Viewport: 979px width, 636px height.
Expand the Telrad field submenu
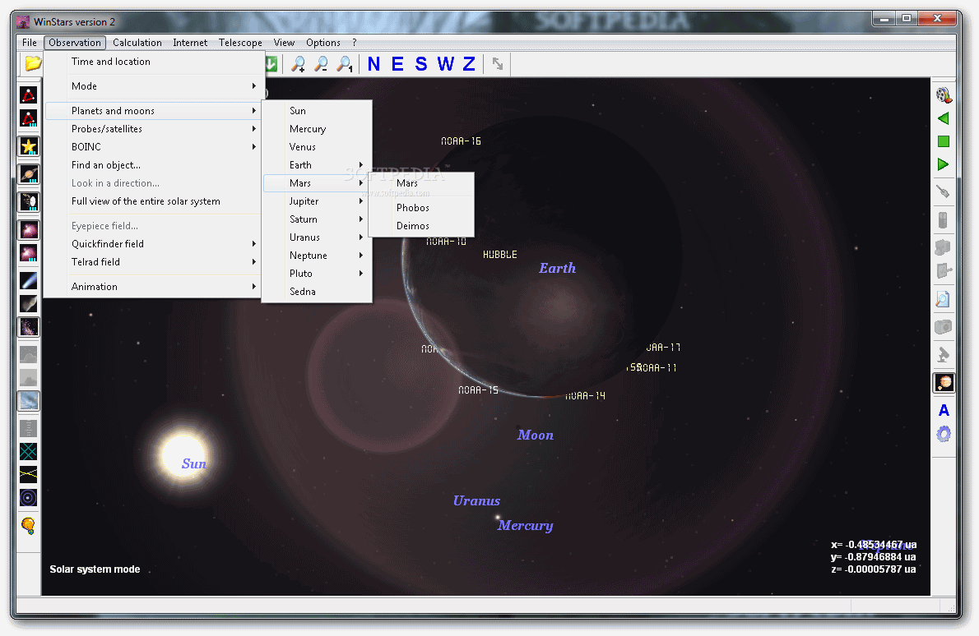(154, 262)
